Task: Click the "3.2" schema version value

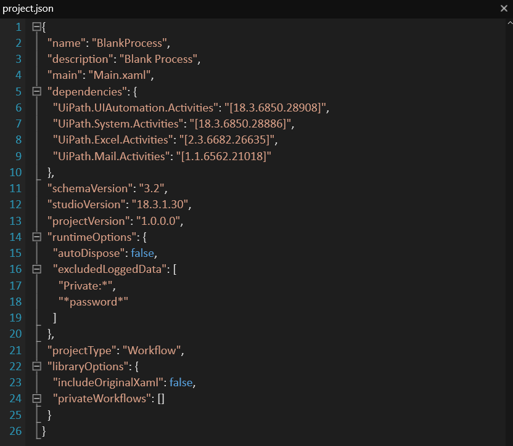Action: coord(152,189)
